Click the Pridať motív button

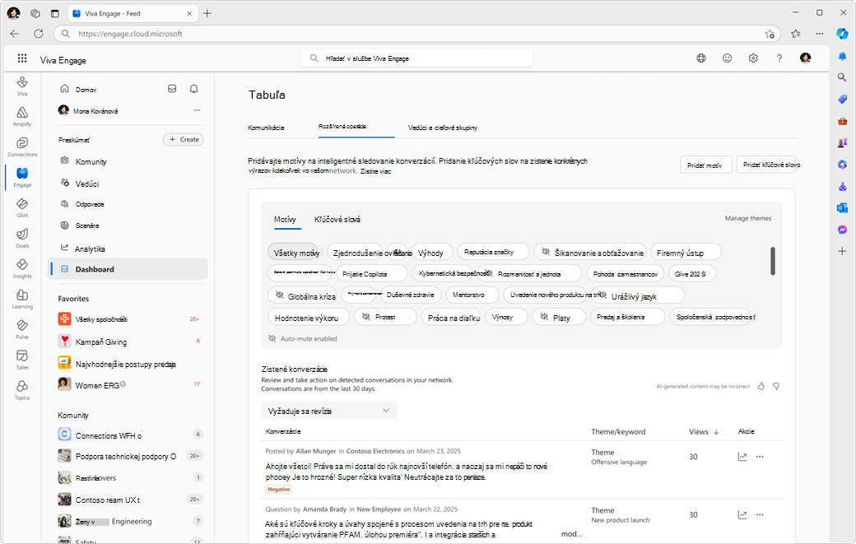[x=706, y=165]
